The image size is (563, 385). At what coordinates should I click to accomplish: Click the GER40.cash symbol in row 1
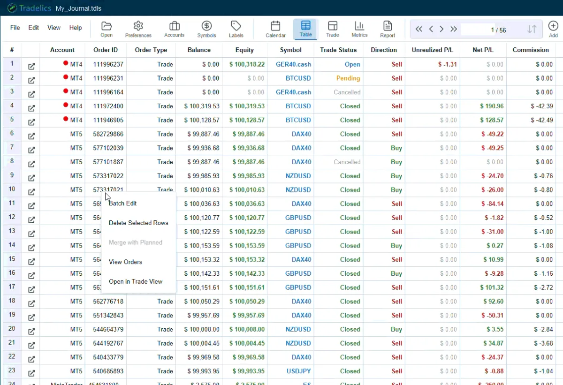point(293,64)
